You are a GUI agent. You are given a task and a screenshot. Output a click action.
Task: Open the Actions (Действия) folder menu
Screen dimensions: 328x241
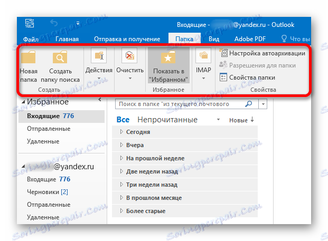point(99,64)
